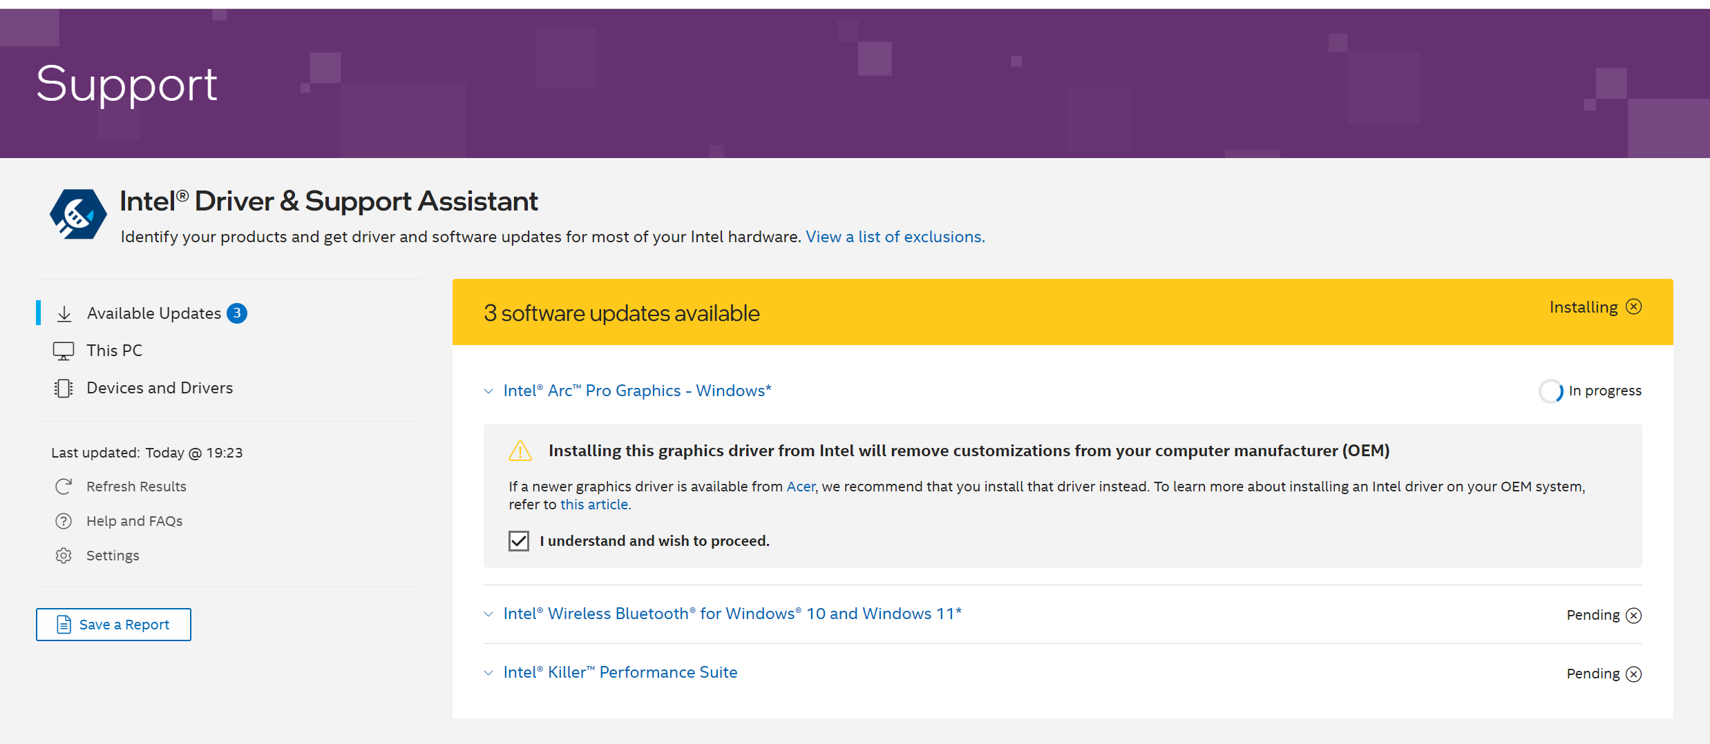Click the This PC monitor icon
Viewport: 1710px width, 744px height.
[64, 351]
